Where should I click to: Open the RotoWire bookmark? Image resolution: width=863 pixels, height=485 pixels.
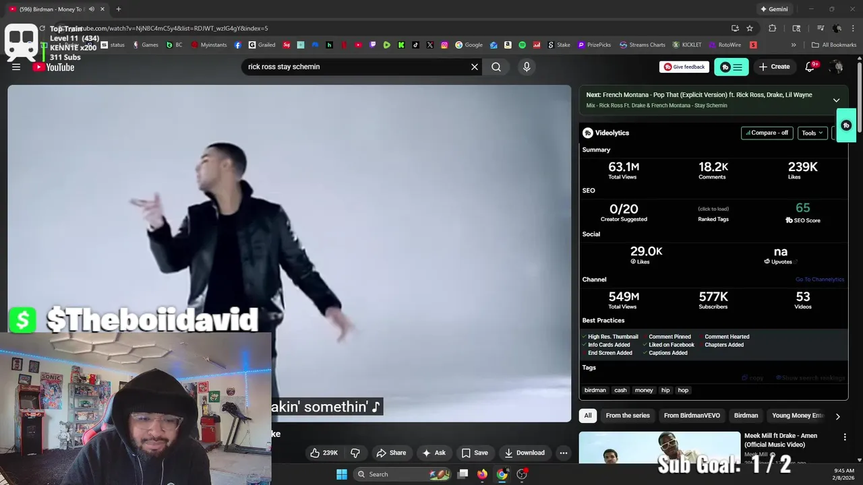725,45
